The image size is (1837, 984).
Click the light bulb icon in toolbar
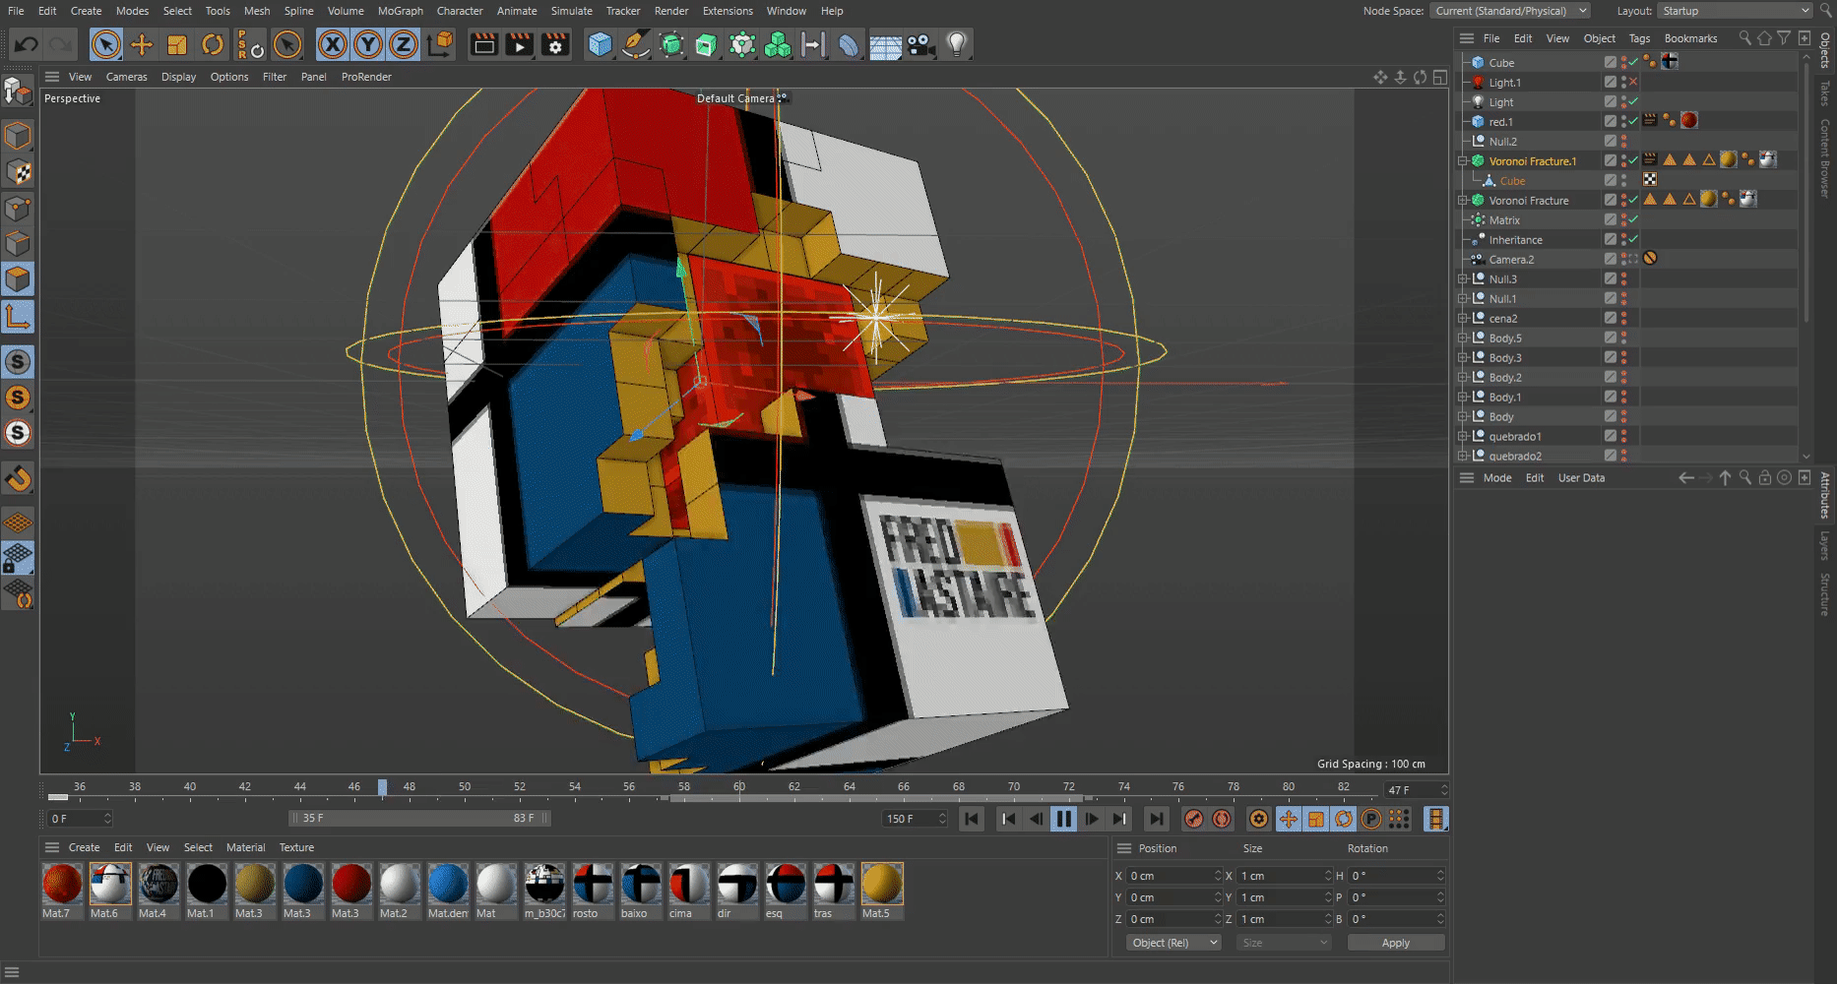pos(956,44)
